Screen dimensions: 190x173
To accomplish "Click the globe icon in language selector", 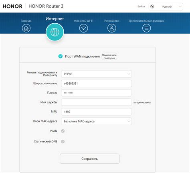I will (152, 6).
